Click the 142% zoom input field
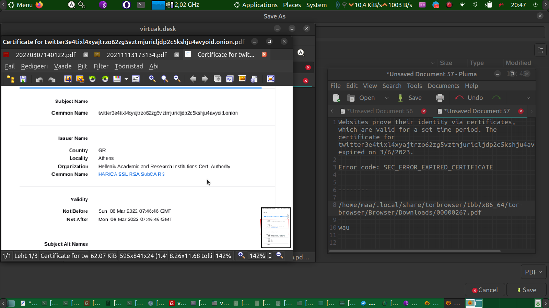This screenshot has height=308, width=549. pyautogui.click(x=257, y=256)
